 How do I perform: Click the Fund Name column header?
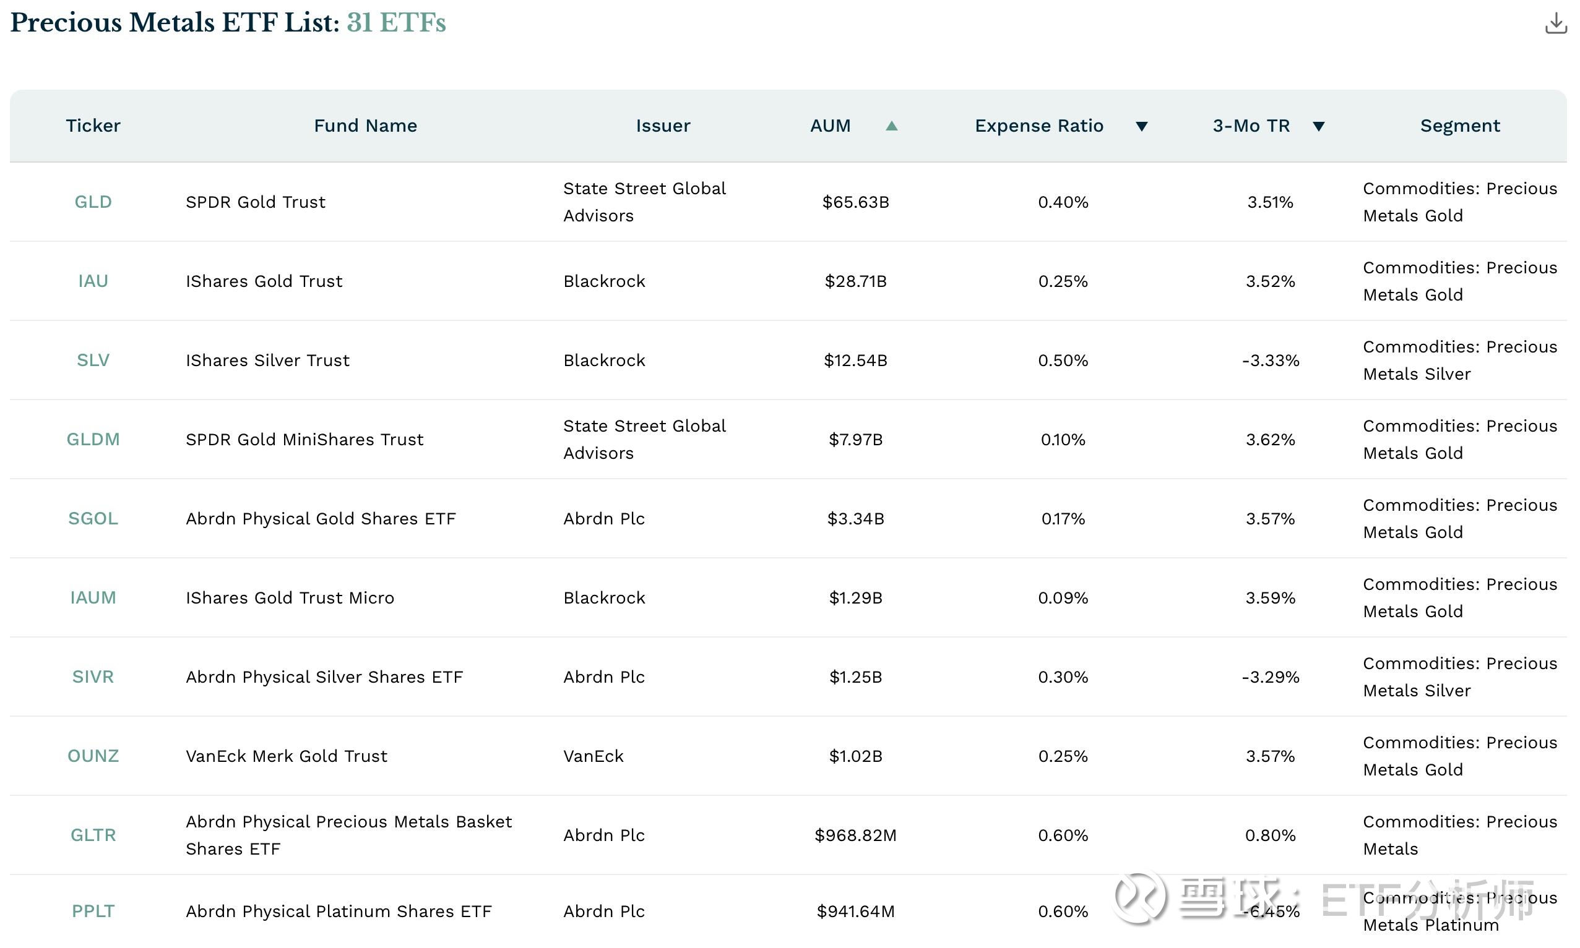point(365,126)
